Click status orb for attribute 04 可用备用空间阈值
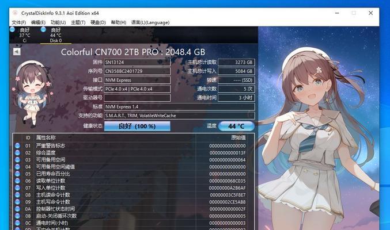This screenshot has width=390, height=230. [x=17, y=167]
